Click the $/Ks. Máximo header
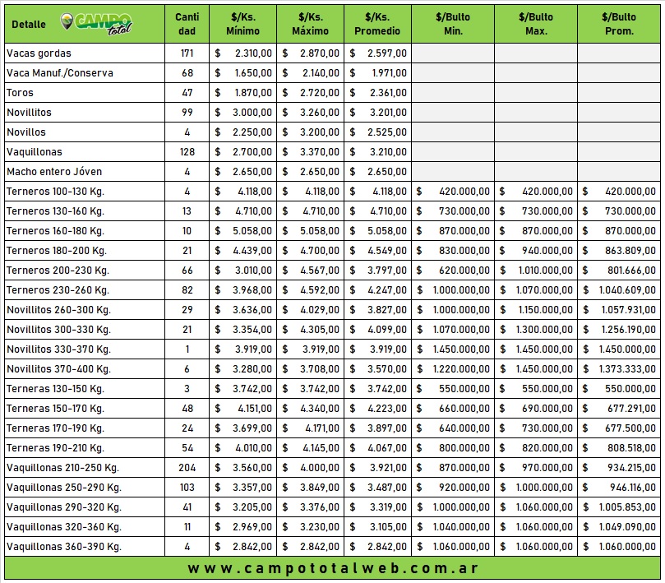Screen dimensions: 665x583 310,24
